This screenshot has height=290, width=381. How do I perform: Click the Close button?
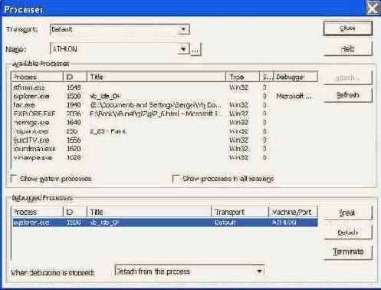tap(348, 28)
